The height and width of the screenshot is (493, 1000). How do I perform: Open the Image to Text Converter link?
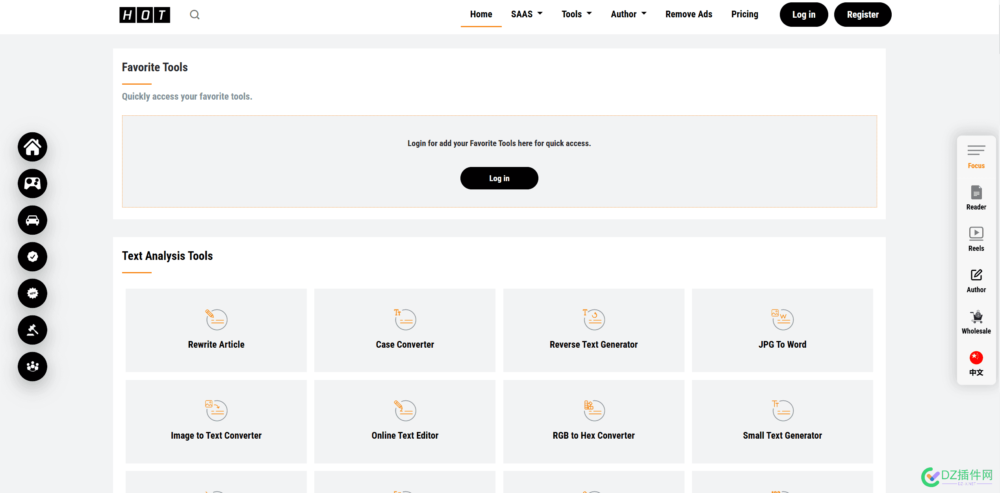pos(216,436)
